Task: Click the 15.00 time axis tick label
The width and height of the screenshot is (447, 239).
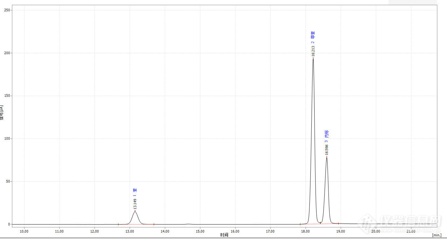Action: click(x=200, y=231)
